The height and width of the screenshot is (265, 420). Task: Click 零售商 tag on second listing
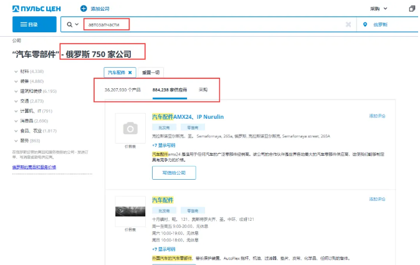pyautogui.click(x=193, y=211)
